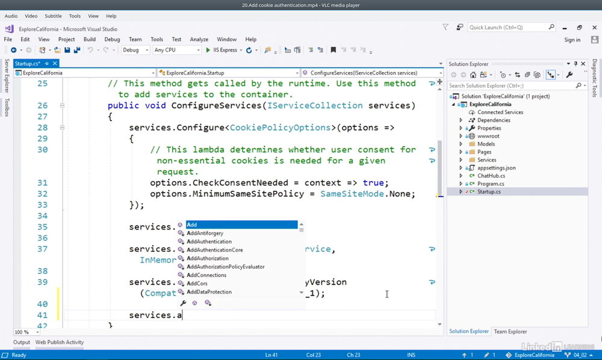Viewport: 602px width, 360px height.
Task: Click the split editor handle above the scrollbar
Action: (x=439, y=82)
